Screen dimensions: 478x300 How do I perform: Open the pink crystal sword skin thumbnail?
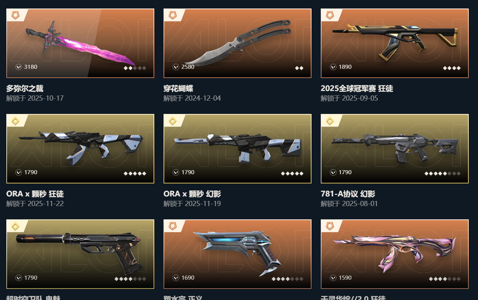click(x=80, y=43)
